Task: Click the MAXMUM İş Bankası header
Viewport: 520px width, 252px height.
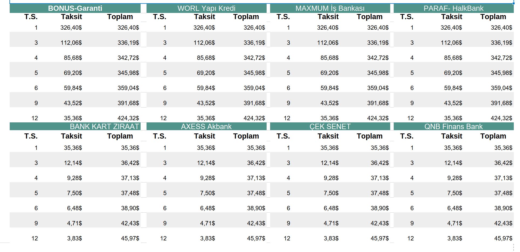Action: (330, 8)
